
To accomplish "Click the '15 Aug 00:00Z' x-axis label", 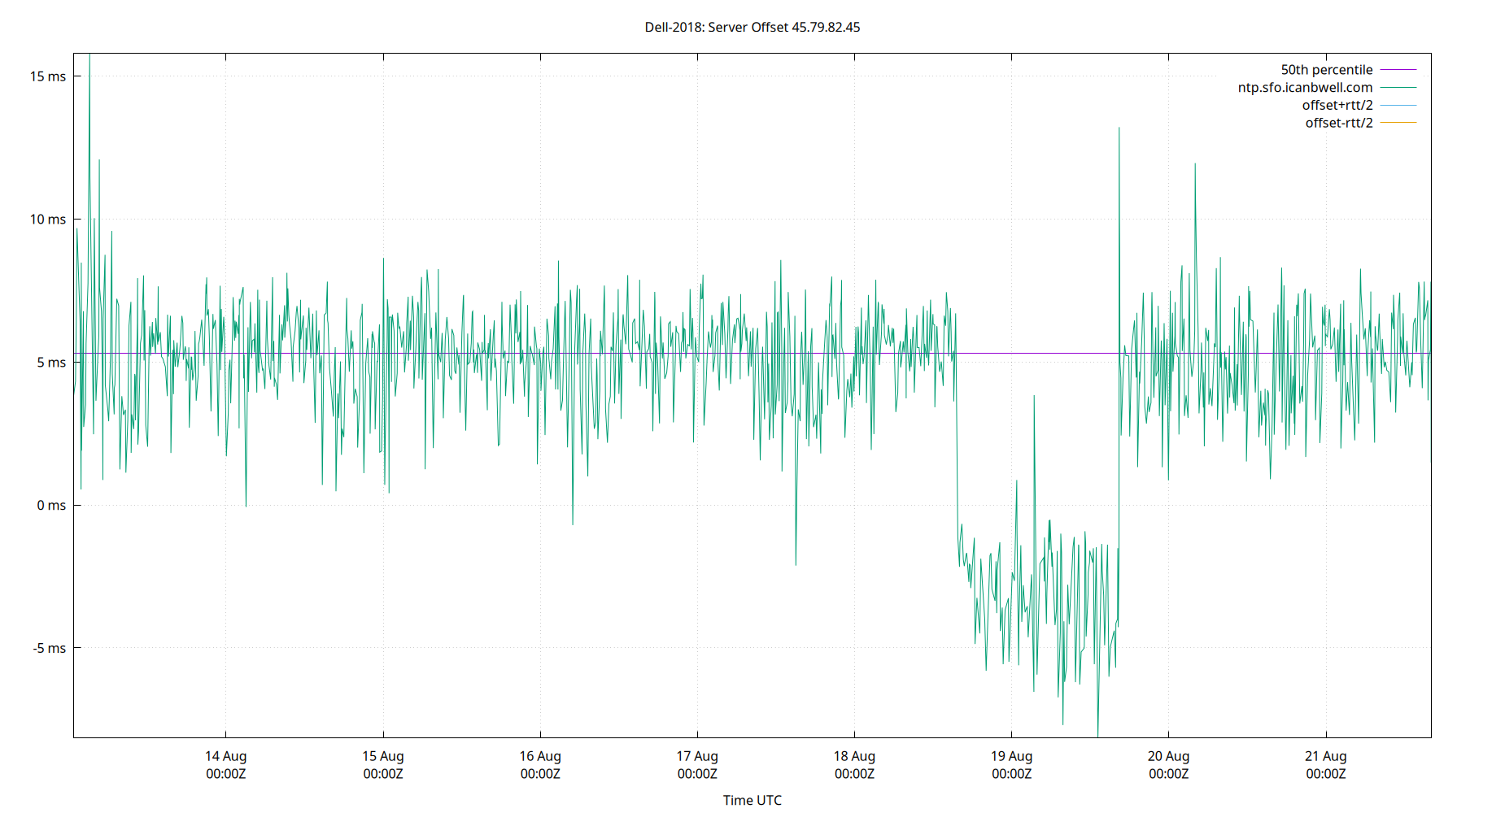I will point(383,765).
